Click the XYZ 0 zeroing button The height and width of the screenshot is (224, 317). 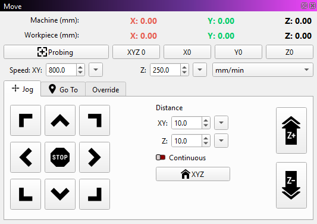click(136, 52)
